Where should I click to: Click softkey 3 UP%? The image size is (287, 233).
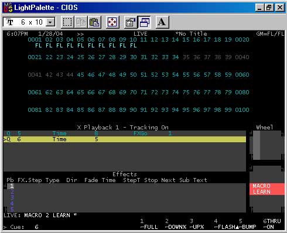197,224
